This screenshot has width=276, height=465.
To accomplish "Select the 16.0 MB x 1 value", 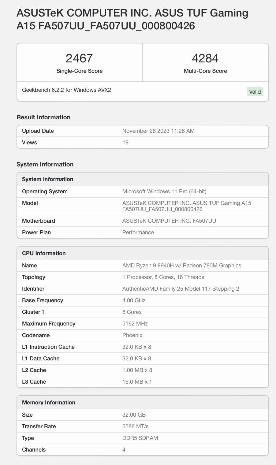I will coord(137,382).
